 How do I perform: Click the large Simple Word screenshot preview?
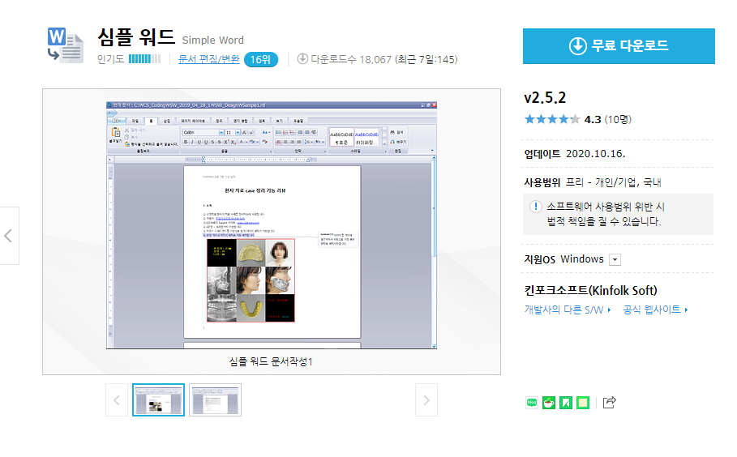(x=272, y=225)
